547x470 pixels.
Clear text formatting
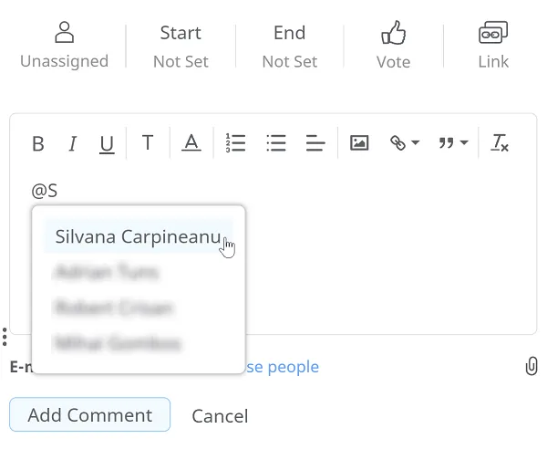click(500, 143)
